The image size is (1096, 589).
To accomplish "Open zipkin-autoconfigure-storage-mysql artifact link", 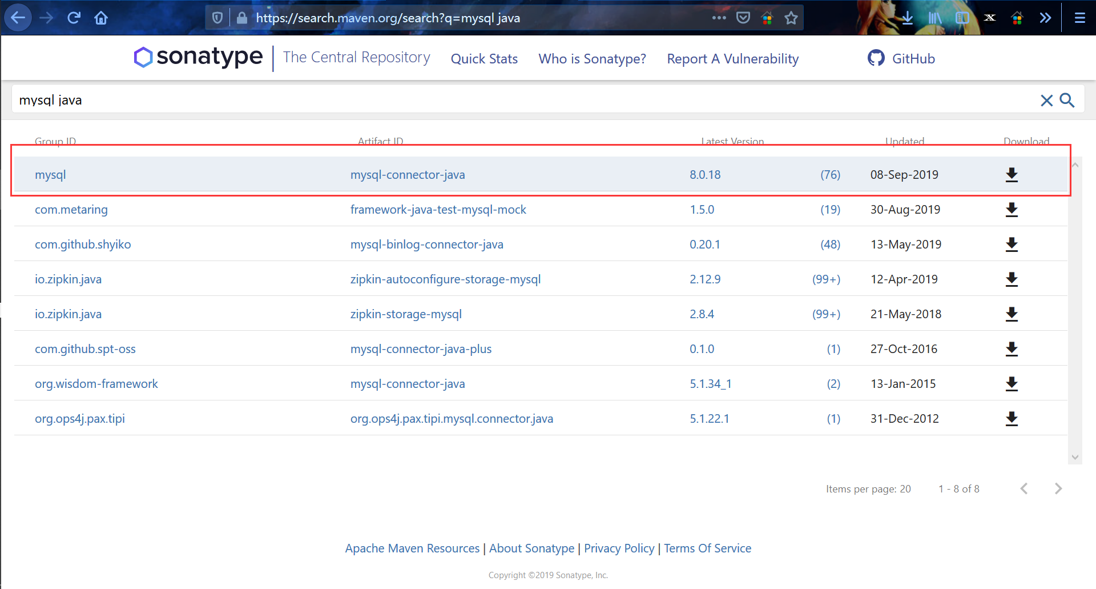I will click(x=445, y=279).
